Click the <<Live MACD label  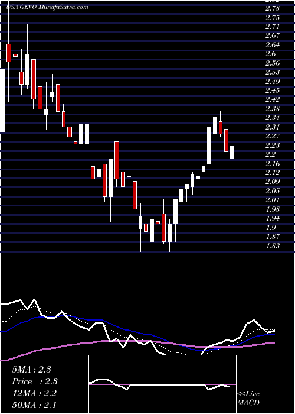[248, 399]
